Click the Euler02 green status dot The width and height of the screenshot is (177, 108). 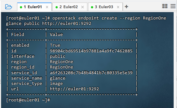point(57,7)
